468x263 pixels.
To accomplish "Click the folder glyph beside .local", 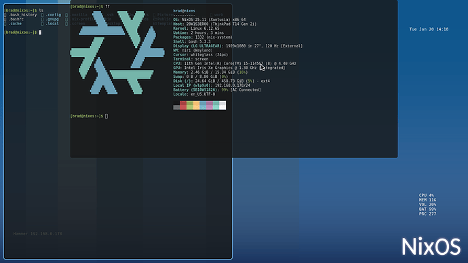I will (x=42, y=24).
